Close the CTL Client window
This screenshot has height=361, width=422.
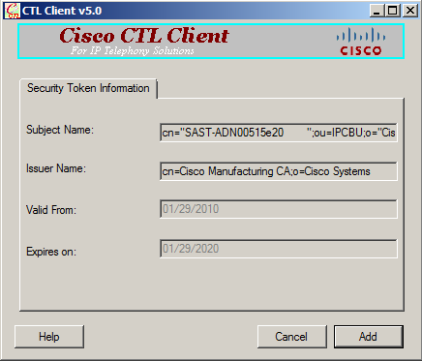tap(410, 11)
